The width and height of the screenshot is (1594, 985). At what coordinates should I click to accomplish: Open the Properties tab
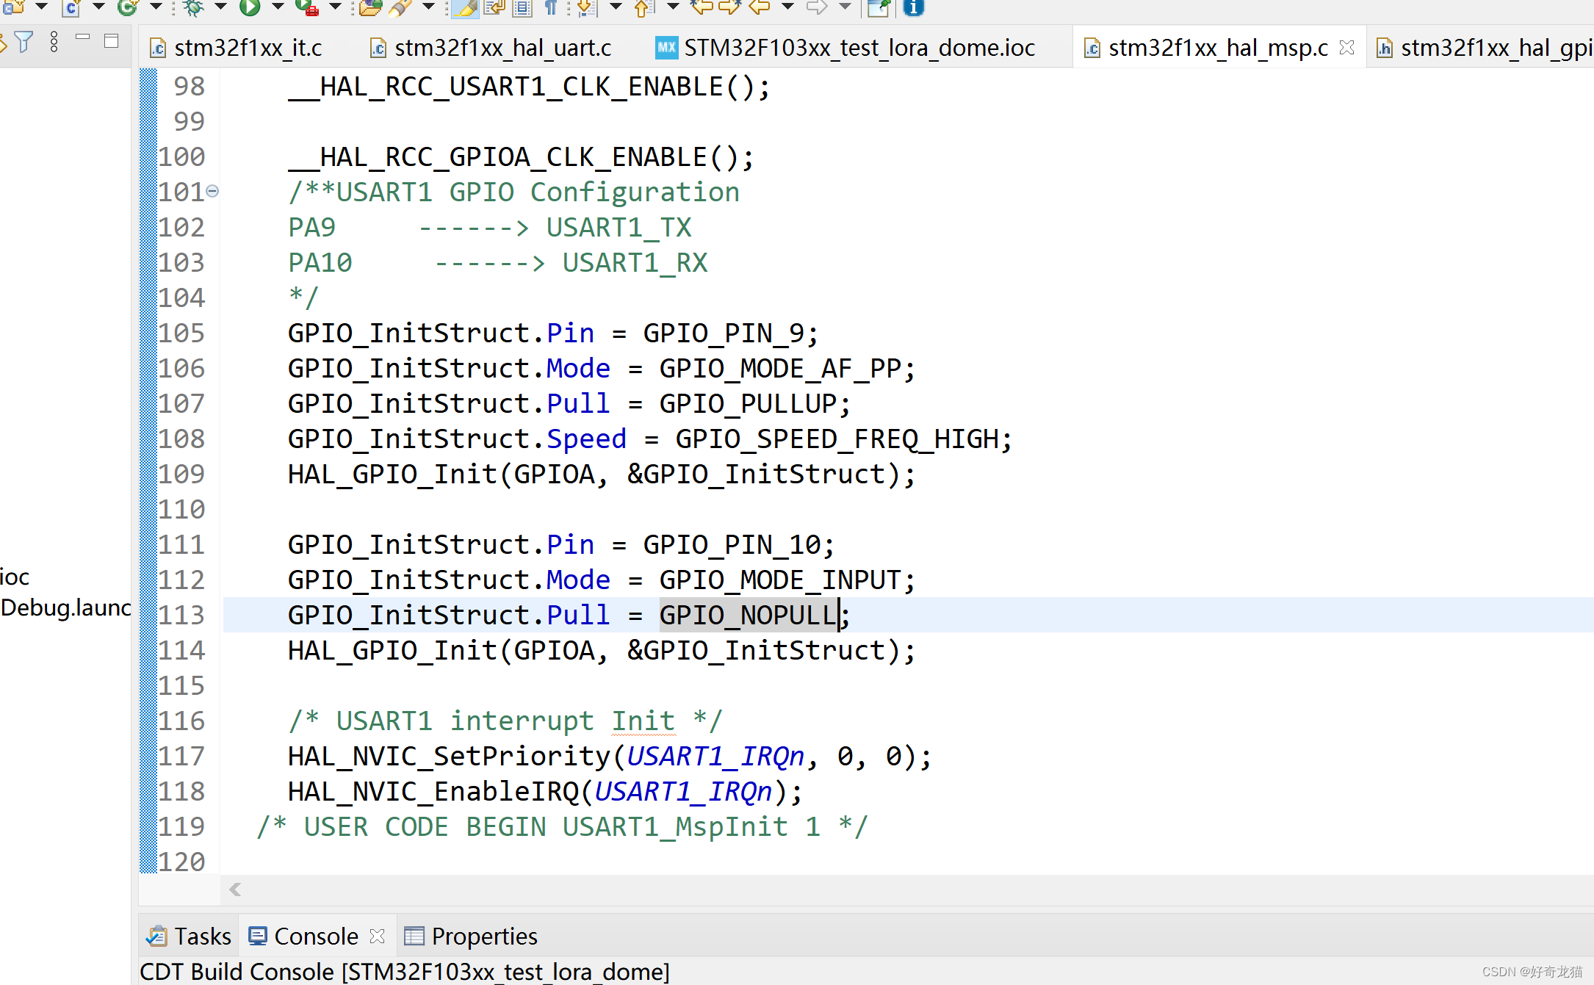pos(471,936)
